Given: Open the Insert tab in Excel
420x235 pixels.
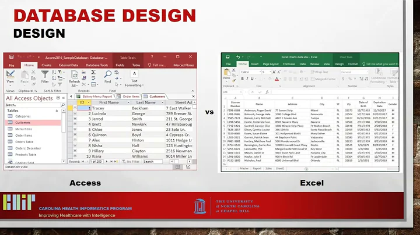Looking at the screenshot, I should pos(255,64).
